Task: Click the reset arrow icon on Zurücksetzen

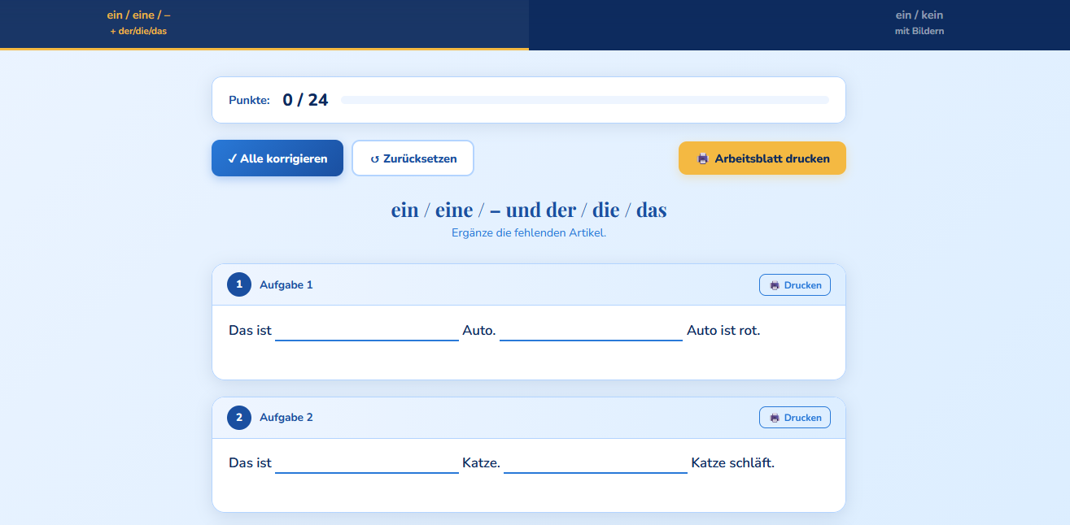Action: [x=375, y=159]
